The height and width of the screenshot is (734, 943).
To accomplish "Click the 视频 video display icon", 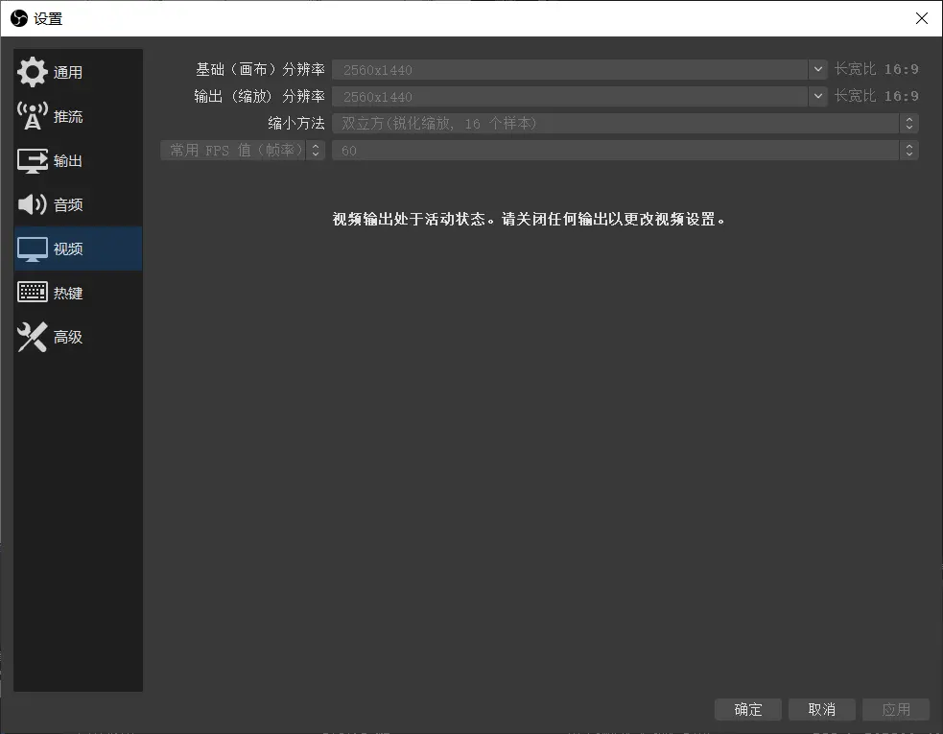I will [32, 249].
